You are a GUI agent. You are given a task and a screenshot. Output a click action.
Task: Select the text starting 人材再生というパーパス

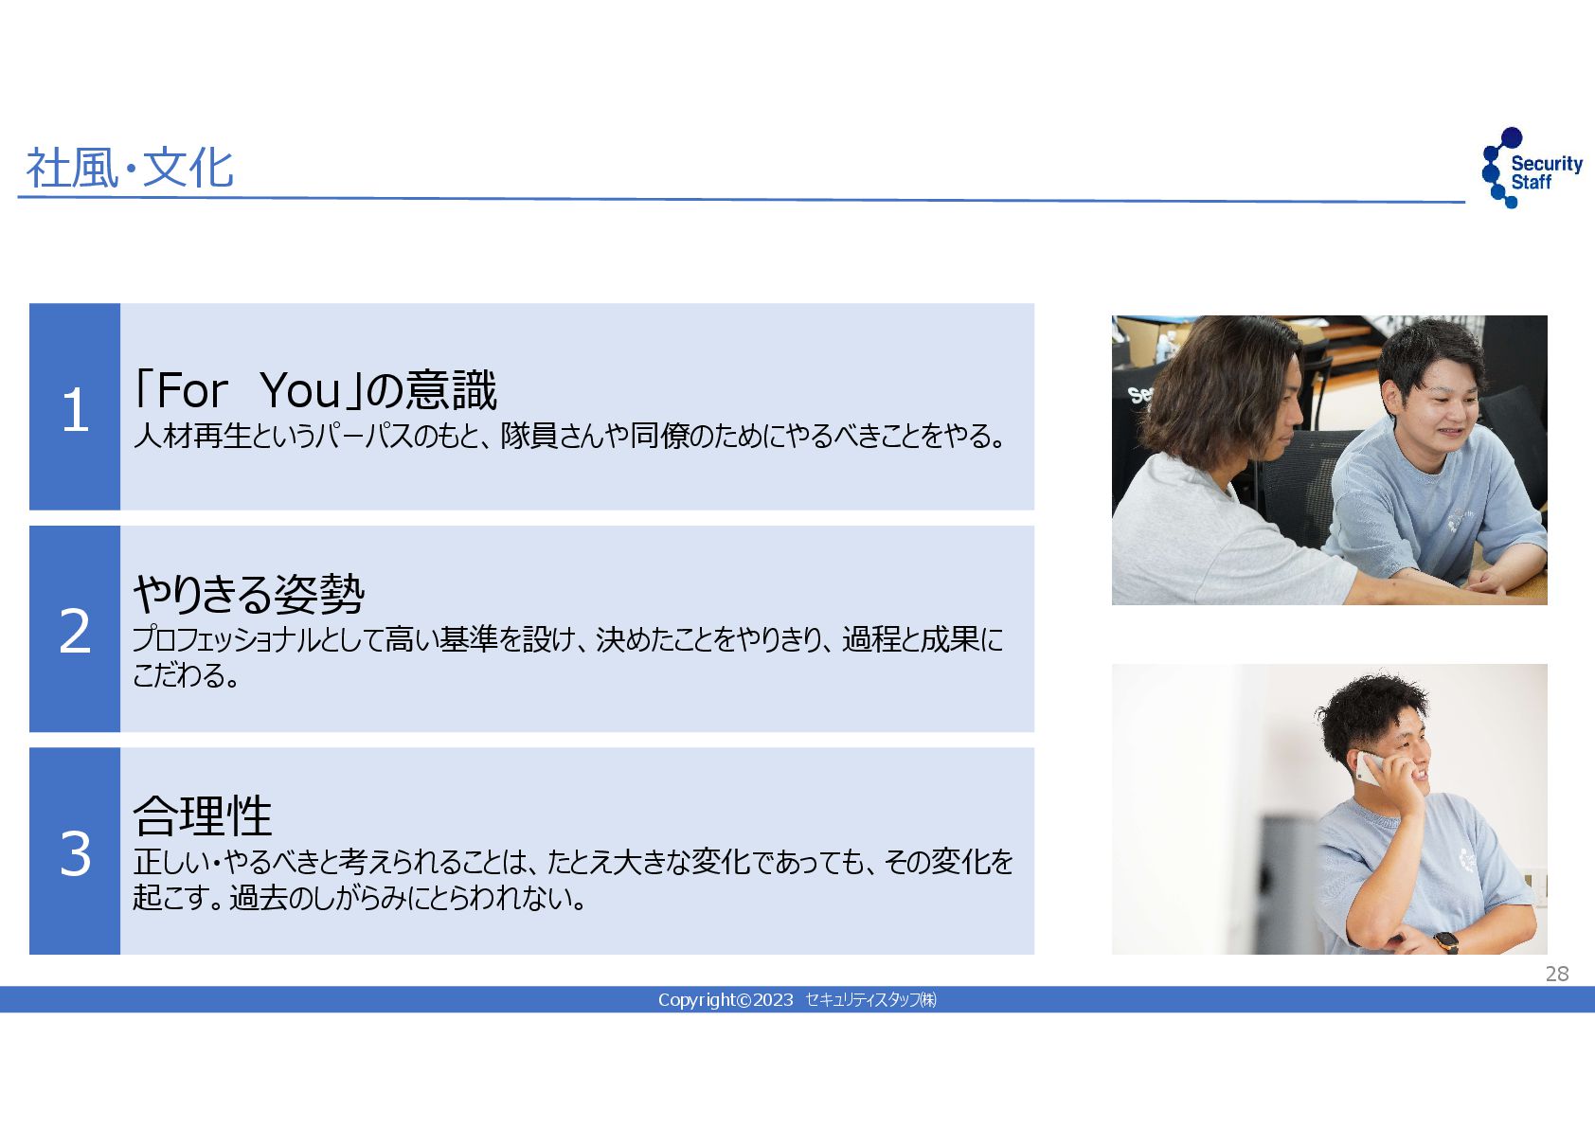click(x=569, y=436)
